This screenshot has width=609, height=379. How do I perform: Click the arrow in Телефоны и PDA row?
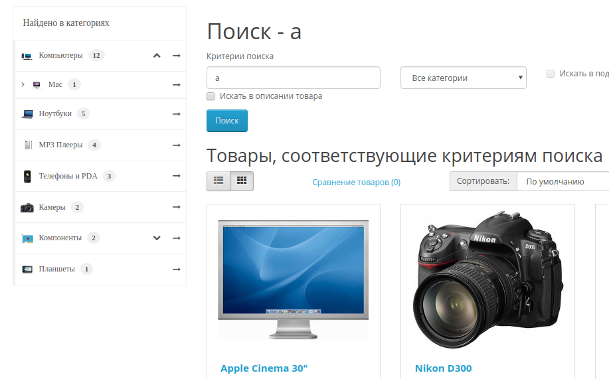pyautogui.click(x=177, y=176)
